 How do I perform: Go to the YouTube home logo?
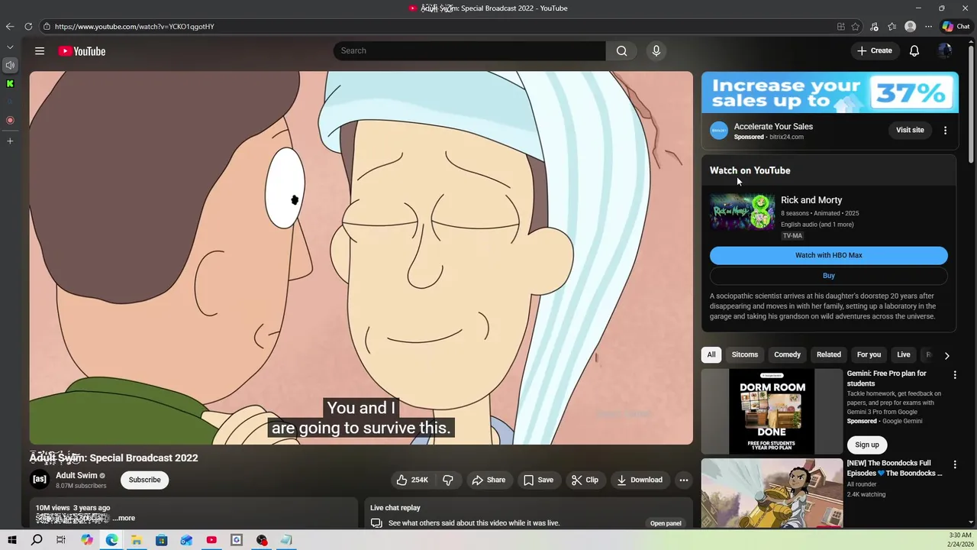82,51
